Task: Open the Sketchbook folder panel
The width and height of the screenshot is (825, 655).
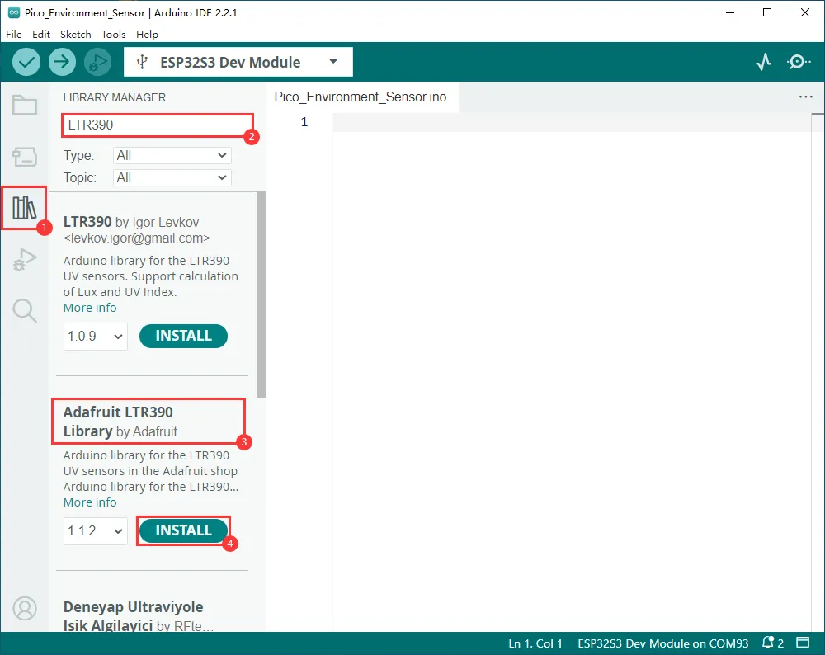Action: click(x=25, y=106)
